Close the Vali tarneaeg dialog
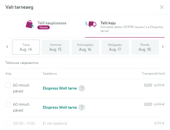Screen dimensions: 170x130 [162, 7]
